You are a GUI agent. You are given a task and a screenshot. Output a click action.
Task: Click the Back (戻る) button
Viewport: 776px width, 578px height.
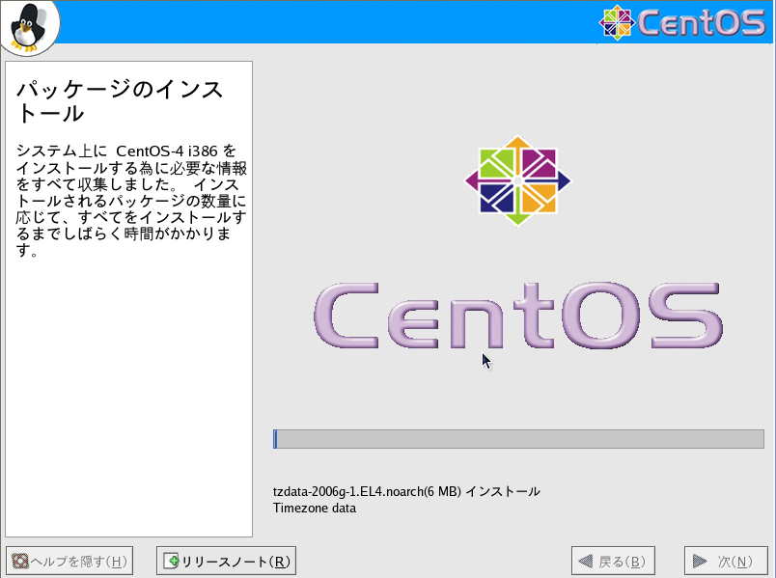(x=613, y=561)
